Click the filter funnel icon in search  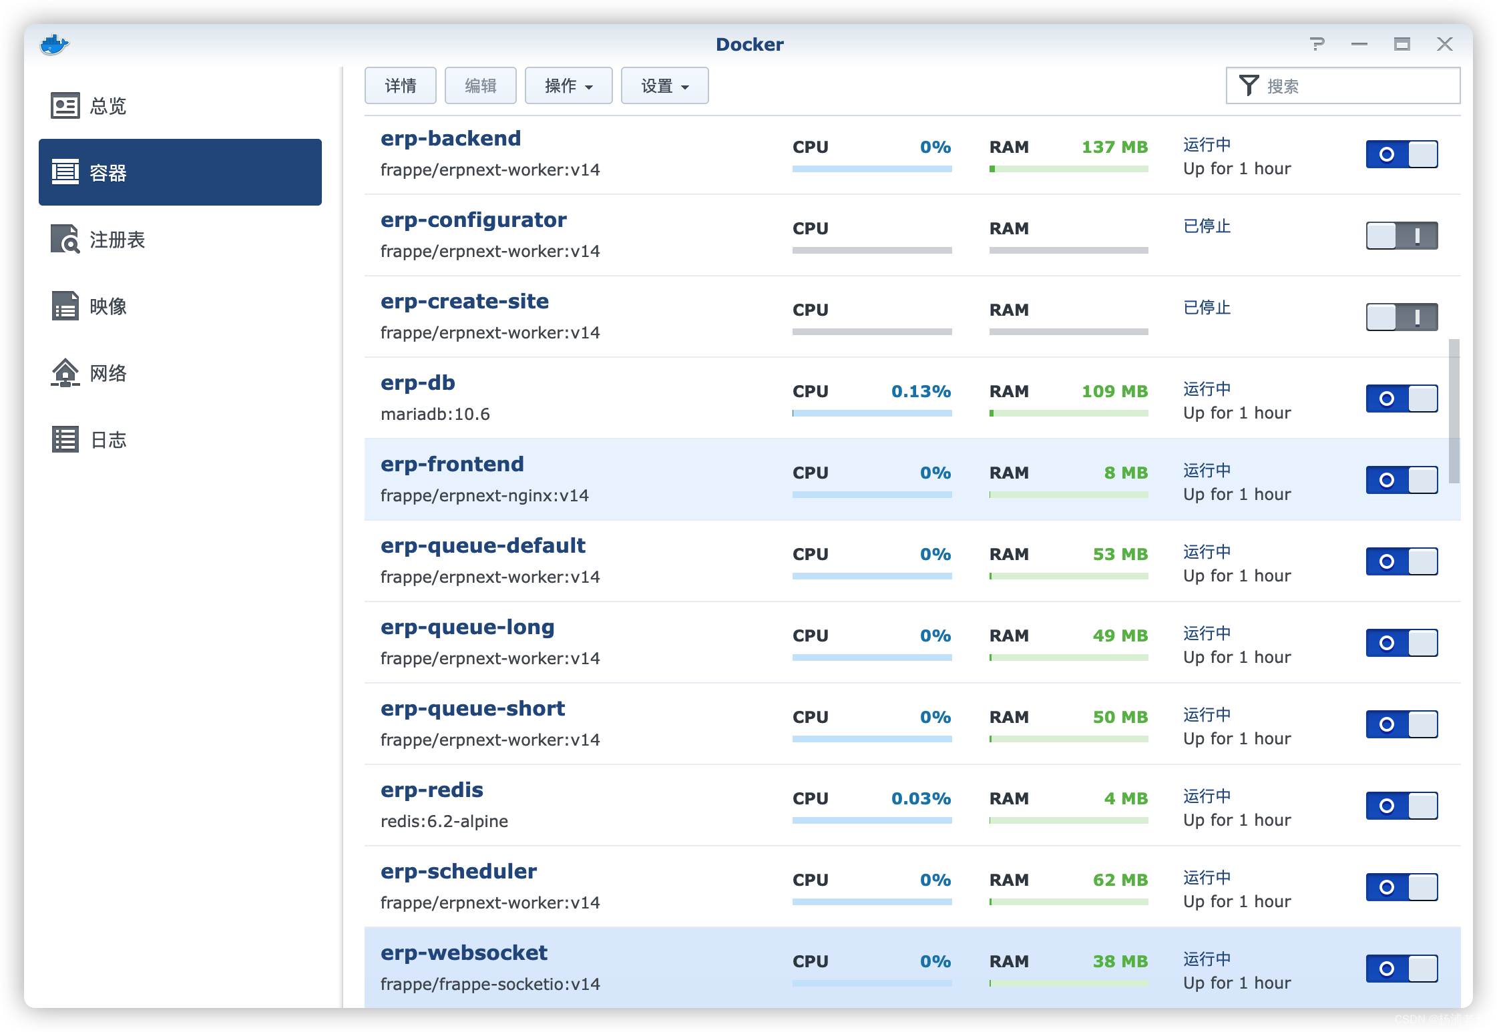(1248, 85)
